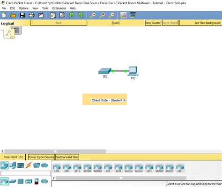The width and height of the screenshot is (222, 187).
Task: Choose the 2911 router device
Action: point(77,168)
